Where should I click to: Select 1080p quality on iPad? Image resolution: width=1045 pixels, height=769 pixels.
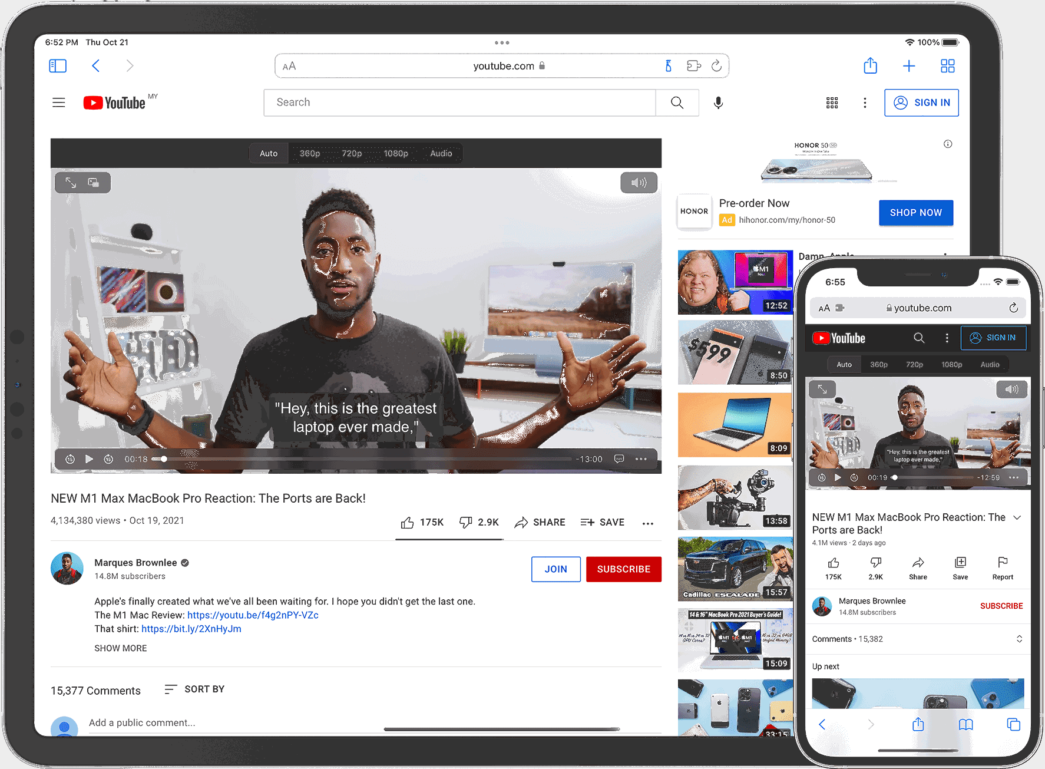[x=396, y=153]
